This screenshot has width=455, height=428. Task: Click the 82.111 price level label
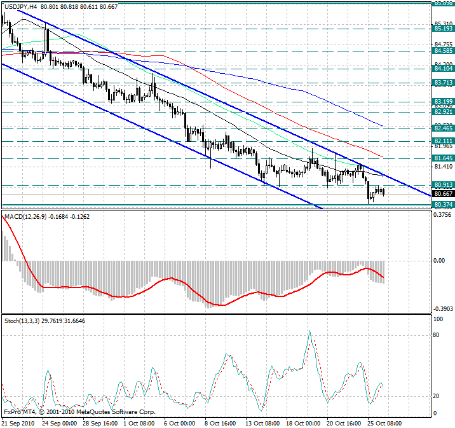443,141
